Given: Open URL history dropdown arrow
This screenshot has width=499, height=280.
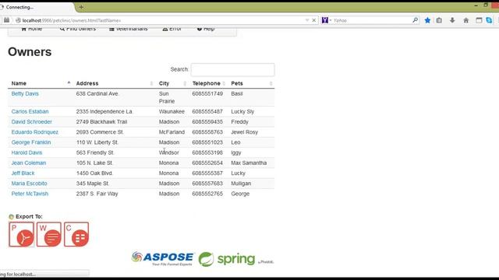Looking at the screenshot, I should [307, 20].
